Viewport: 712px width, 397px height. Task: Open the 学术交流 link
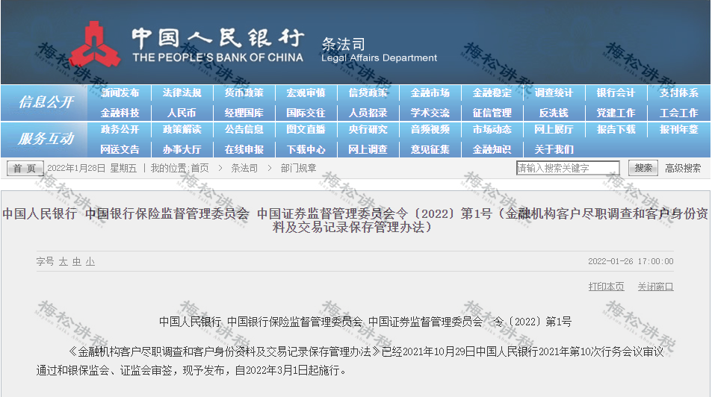430,113
